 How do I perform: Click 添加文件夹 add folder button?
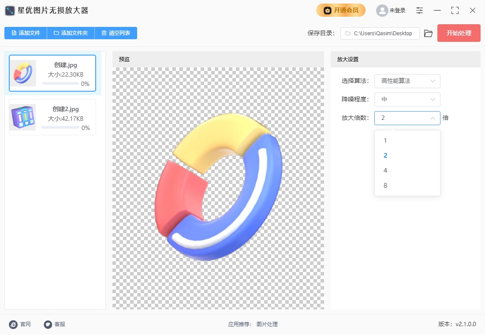click(x=71, y=33)
